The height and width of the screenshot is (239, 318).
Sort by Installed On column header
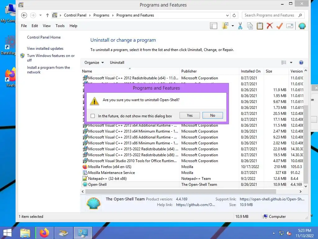(251, 71)
